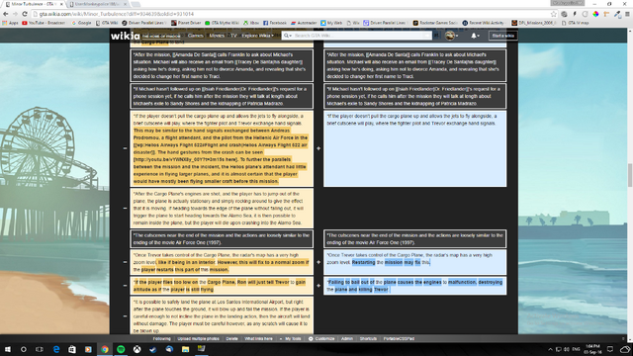Bookmark this page with the star icon
Viewport: 633px width, 356px height.
pos(554,14)
